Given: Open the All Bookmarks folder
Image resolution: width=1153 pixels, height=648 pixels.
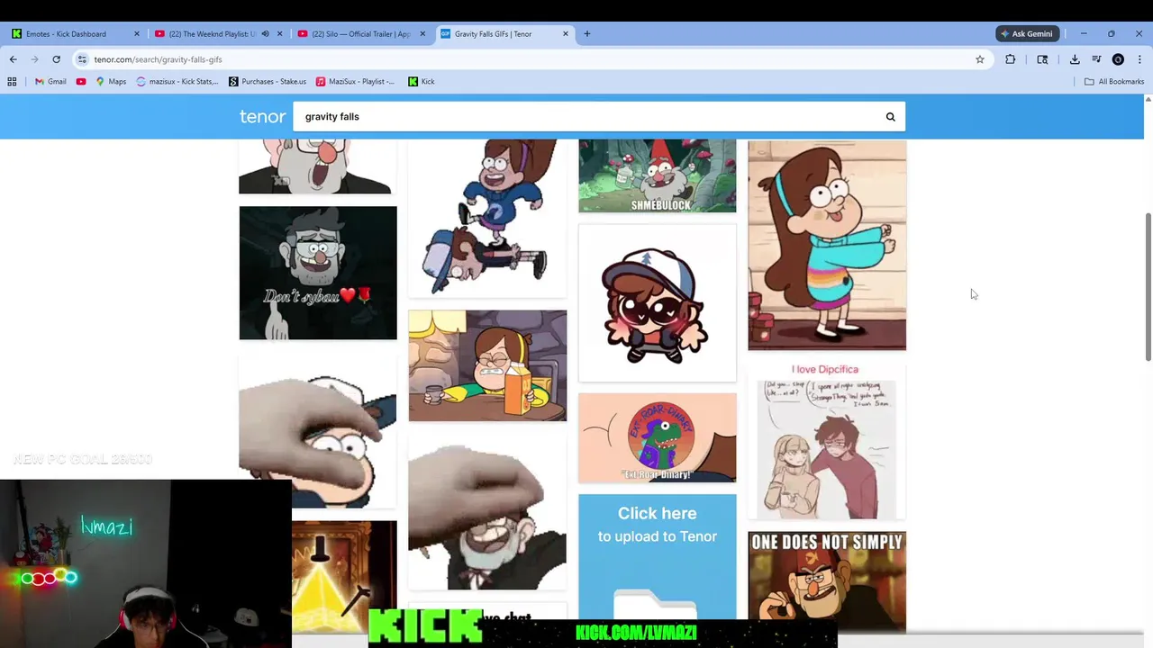Looking at the screenshot, I should (1114, 81).
